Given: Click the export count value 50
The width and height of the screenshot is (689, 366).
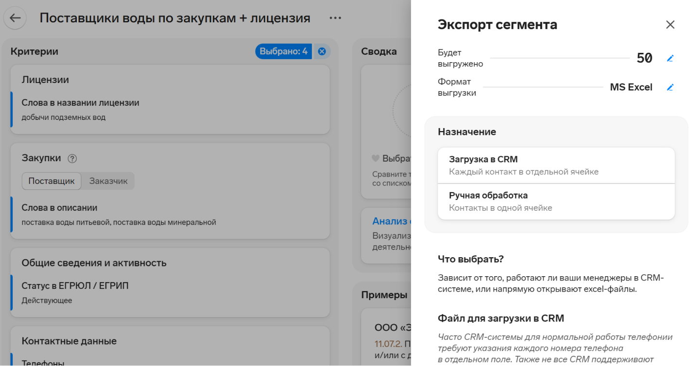Looking at the screenshot, I should (644, 58).
